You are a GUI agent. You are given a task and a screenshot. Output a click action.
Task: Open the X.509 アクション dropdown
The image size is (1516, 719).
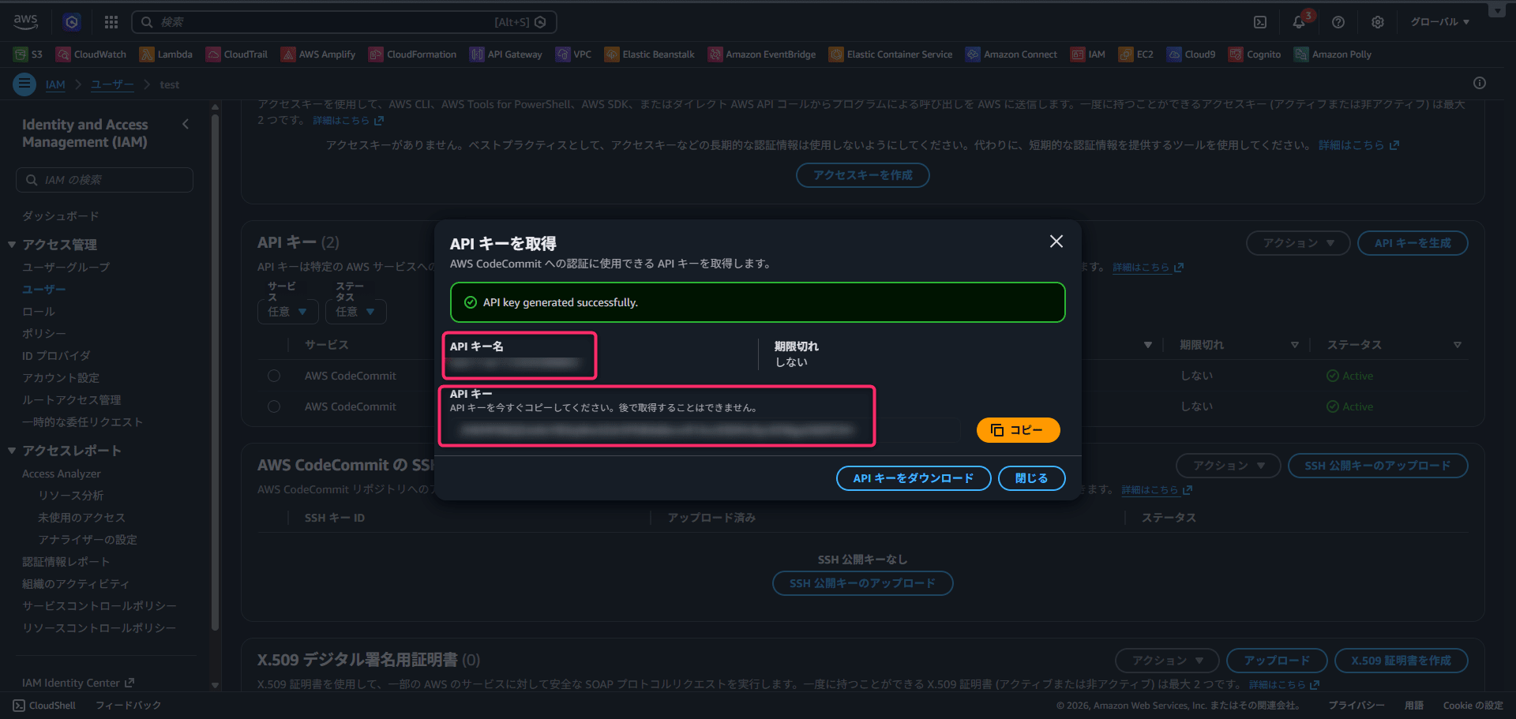coord(1167,661)
